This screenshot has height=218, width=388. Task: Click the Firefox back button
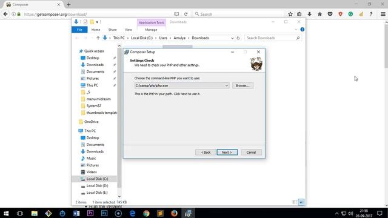point(5,14)
